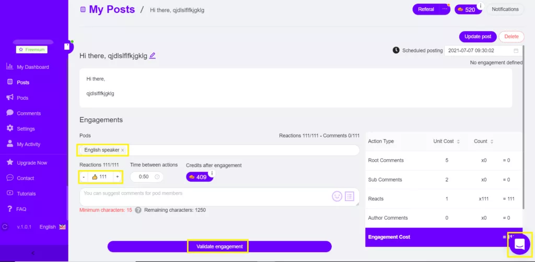Click the Pods selection field
The width and height of the screenshot is (535, 262).
pyautogui.click(x=219, y=150)
